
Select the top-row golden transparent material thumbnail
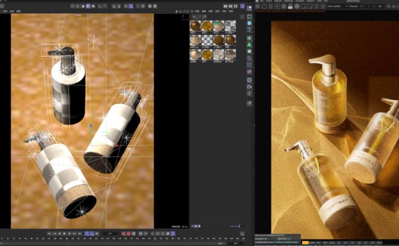click(x=207, y=26)
